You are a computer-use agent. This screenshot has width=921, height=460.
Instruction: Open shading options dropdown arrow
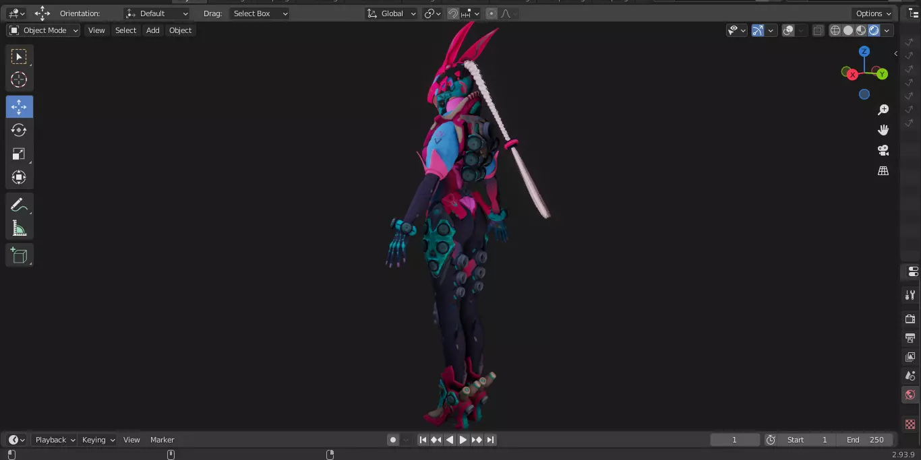[x=887, y=30]
